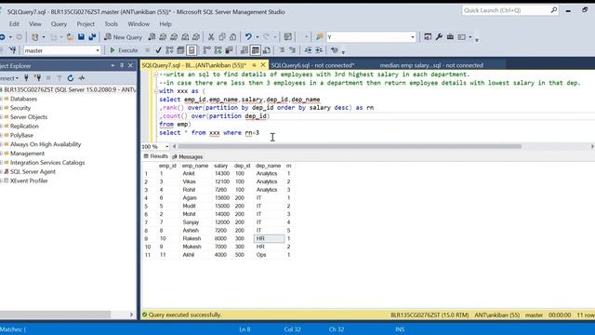Click the Decrease Indent icon
This screenshot has height=335, width=595.
coord(308,50)
